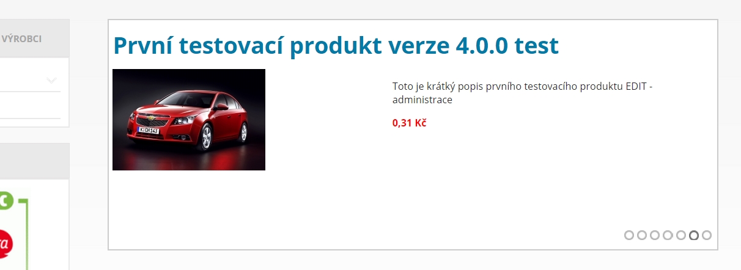This screenshot has height=270, width=741.
Task: Go to the first slide indicator dot
Action: 629,235
